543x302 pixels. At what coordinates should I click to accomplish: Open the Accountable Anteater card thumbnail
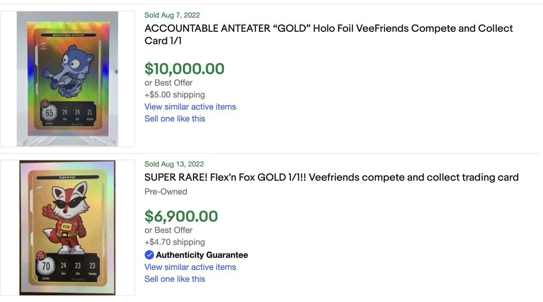pos(67,78)
